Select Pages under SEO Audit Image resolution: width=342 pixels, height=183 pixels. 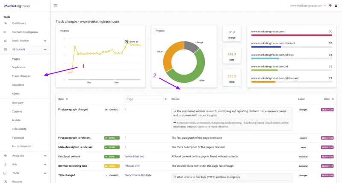tap(16, 59)
